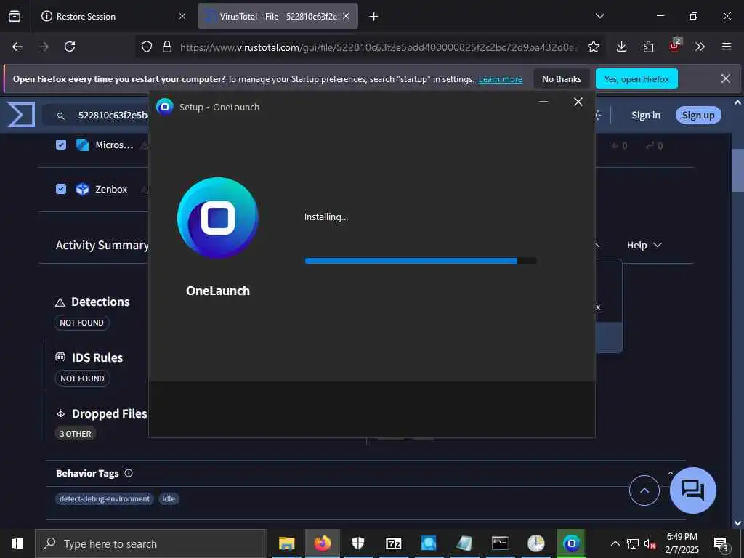This screenshot has width=744, height=558.
Task: Go back to previous page
Action: (17, 46)
